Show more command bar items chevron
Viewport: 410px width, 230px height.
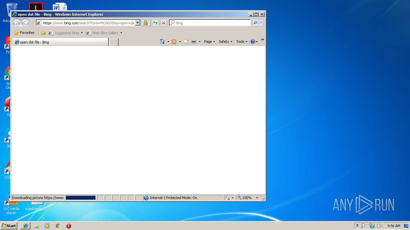(262, 40)
